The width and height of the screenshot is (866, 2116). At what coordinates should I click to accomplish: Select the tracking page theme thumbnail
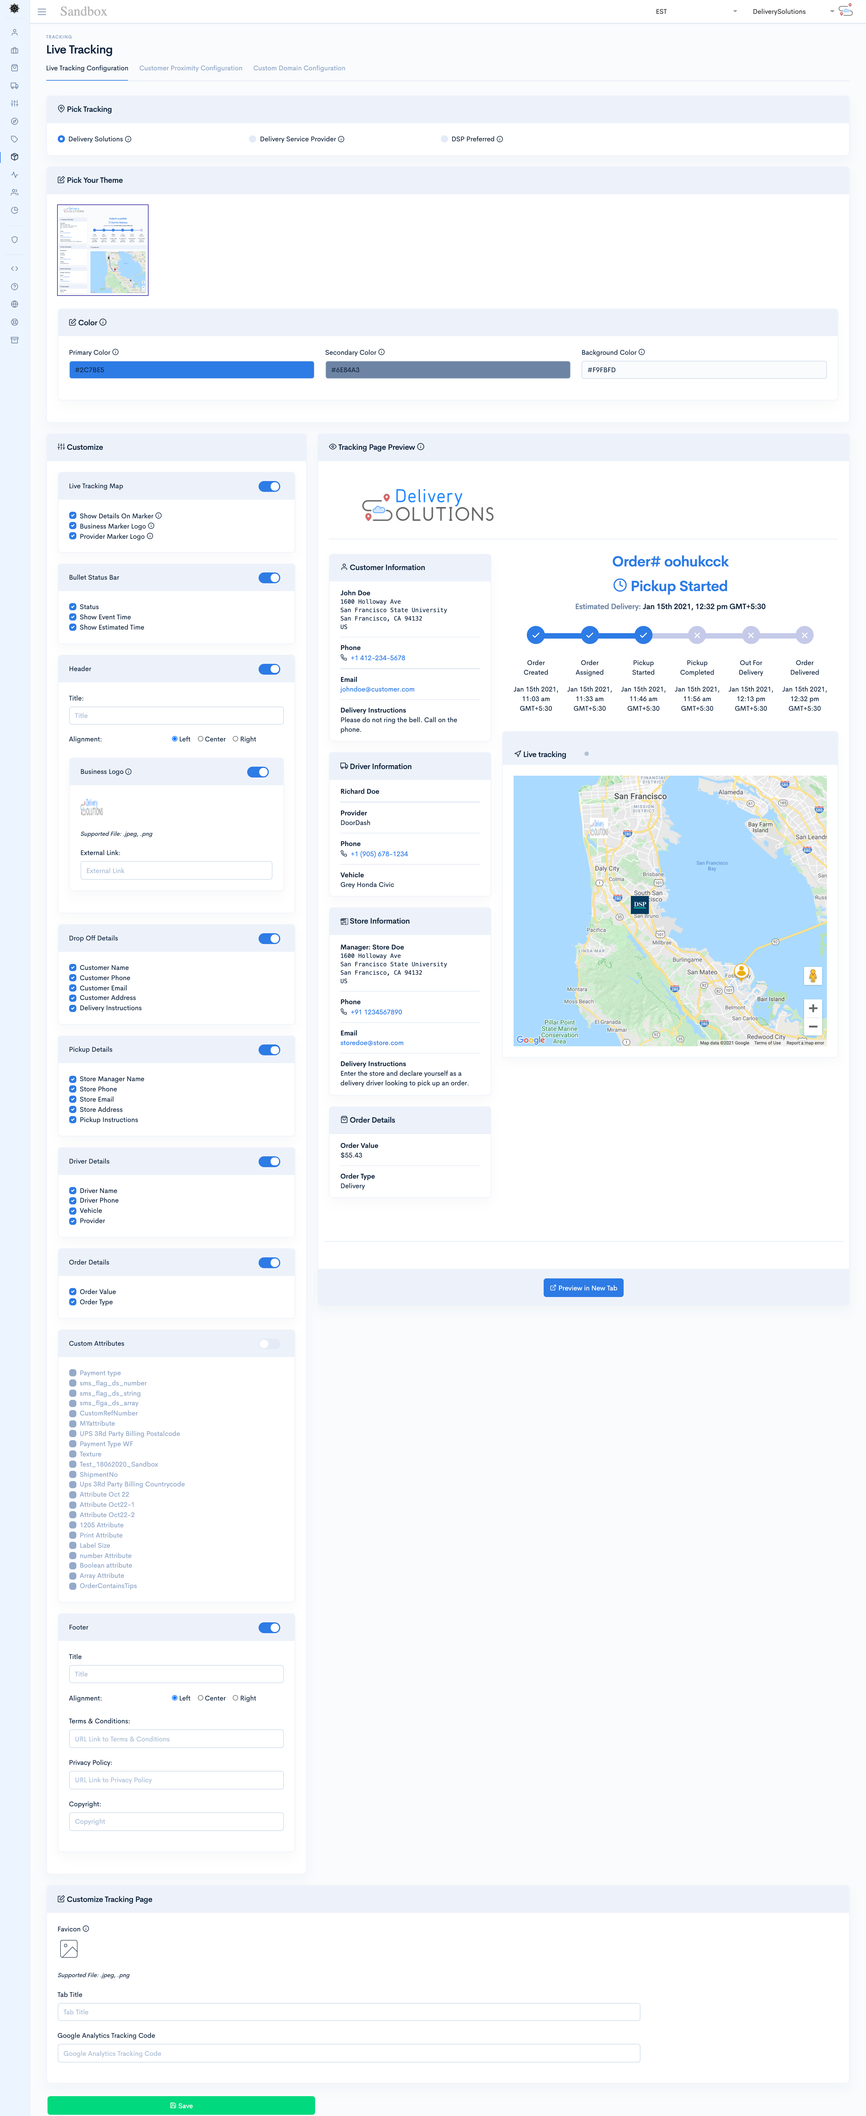103,250
